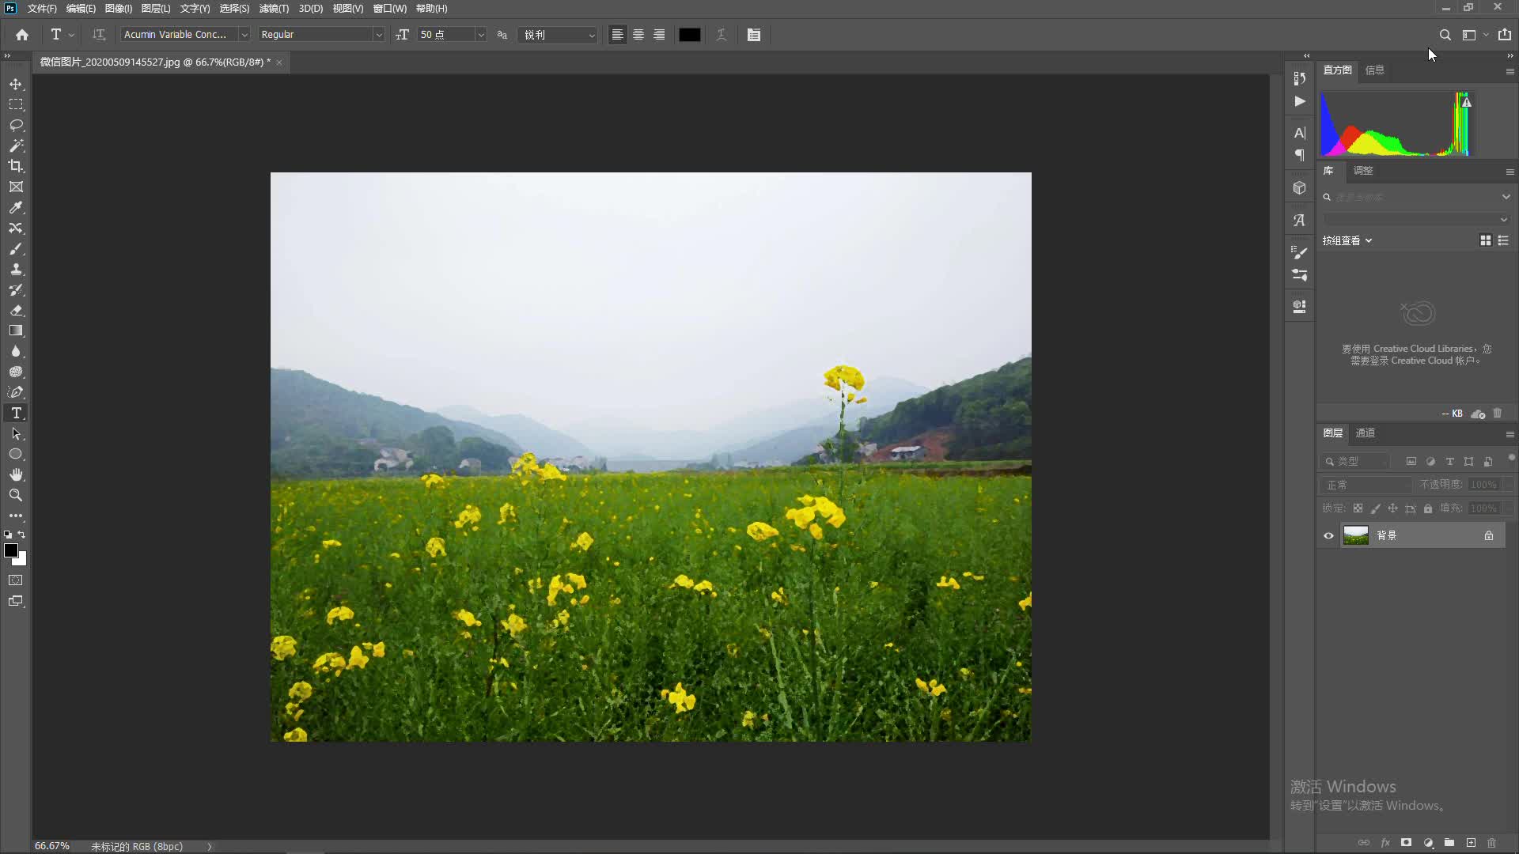Toggle lock all in Layers panel
This screenshot has width=1519, height=854.
pos(1428,508)
